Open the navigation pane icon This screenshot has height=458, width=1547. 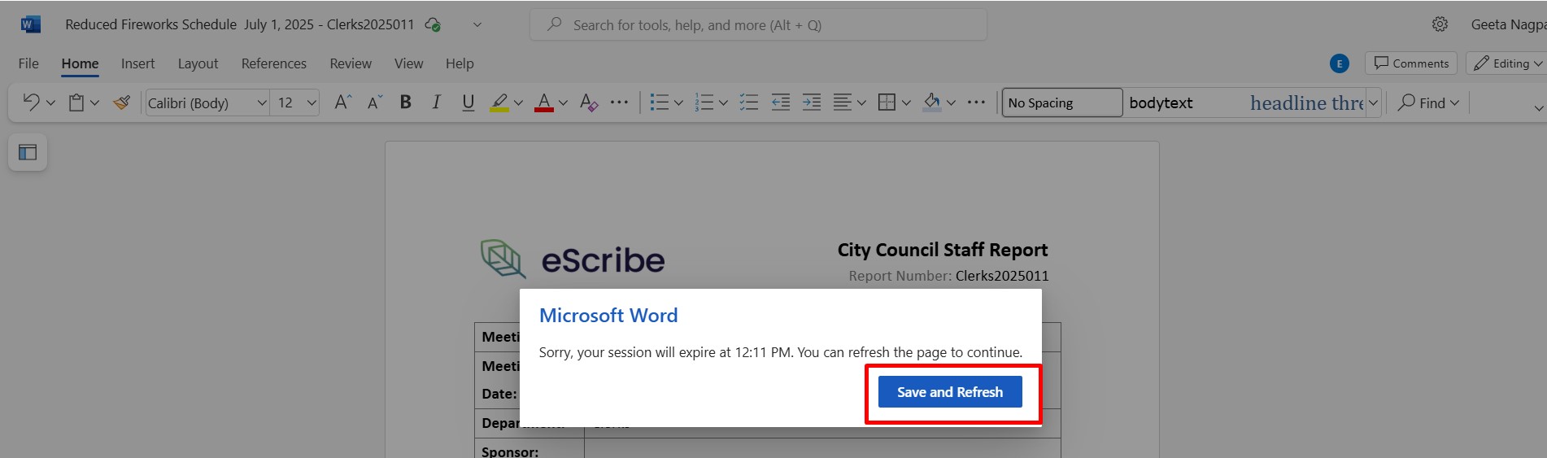click(28, 152)
